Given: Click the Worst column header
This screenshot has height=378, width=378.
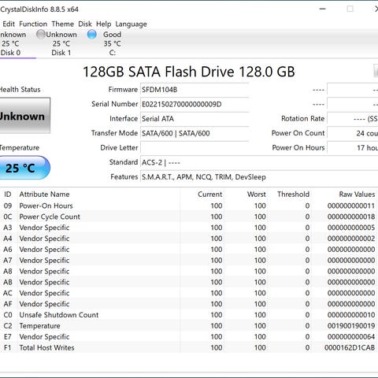Looking at the screenshot, I should point(246,195).
